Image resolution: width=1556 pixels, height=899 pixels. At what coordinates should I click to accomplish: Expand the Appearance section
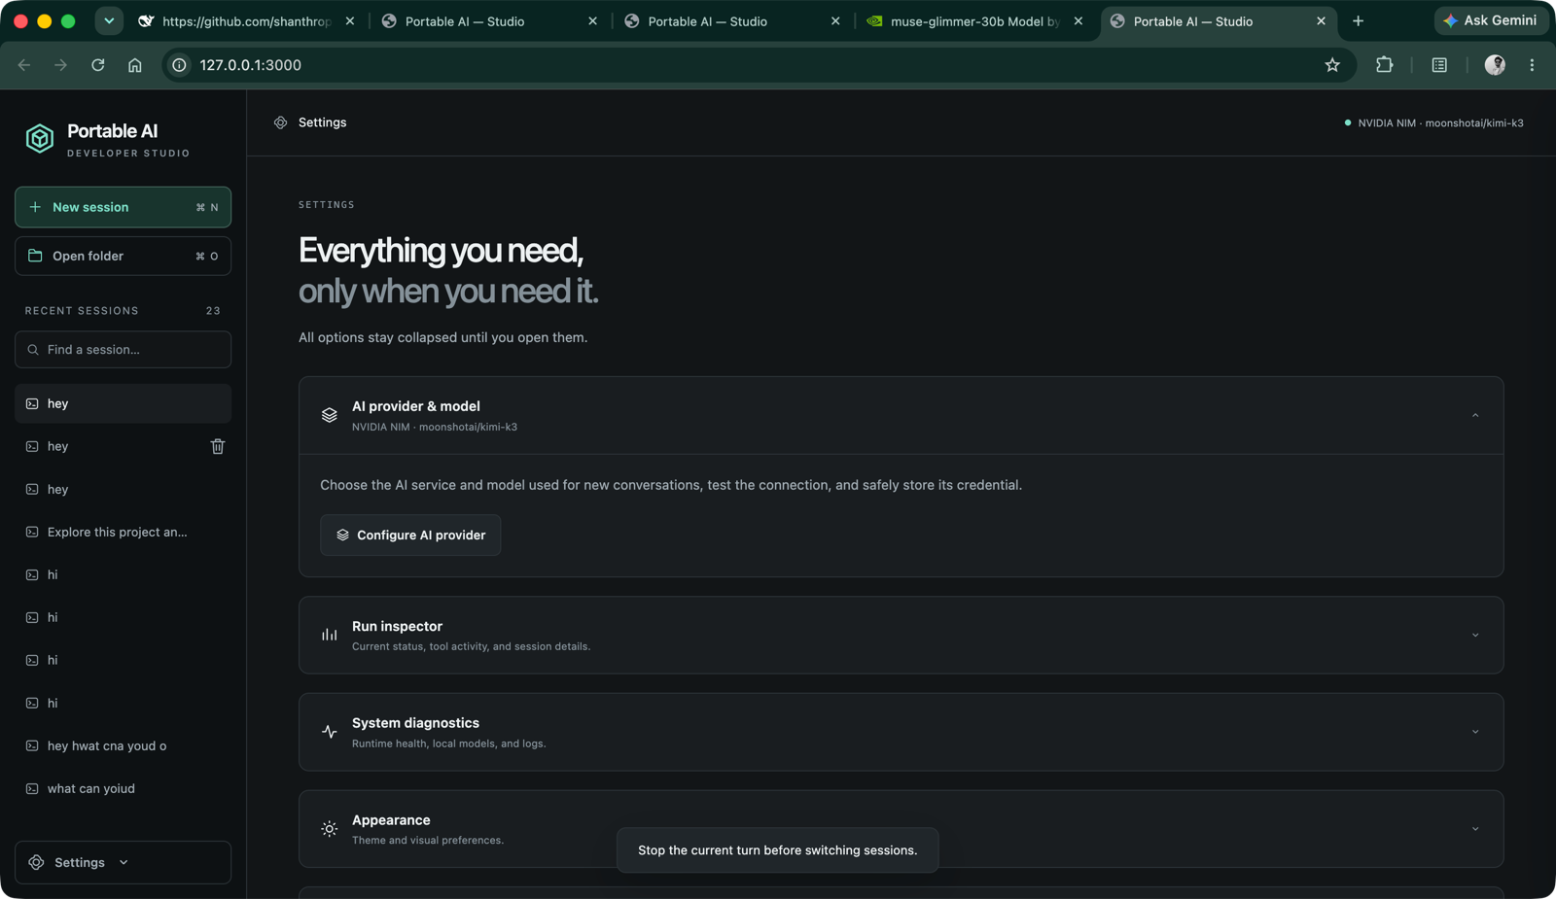(x=1475, y=829)
